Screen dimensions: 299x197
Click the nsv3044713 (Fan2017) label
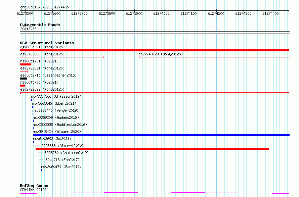59,160
